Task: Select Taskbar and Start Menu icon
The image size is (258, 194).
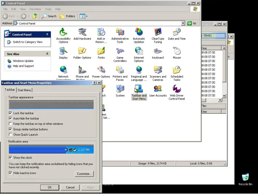Action: tap(139, 92)
